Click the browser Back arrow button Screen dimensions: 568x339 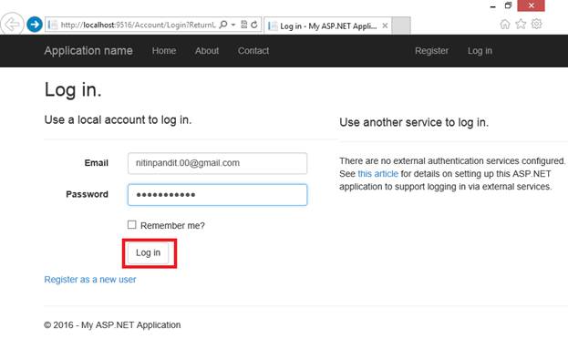point(12,25)
